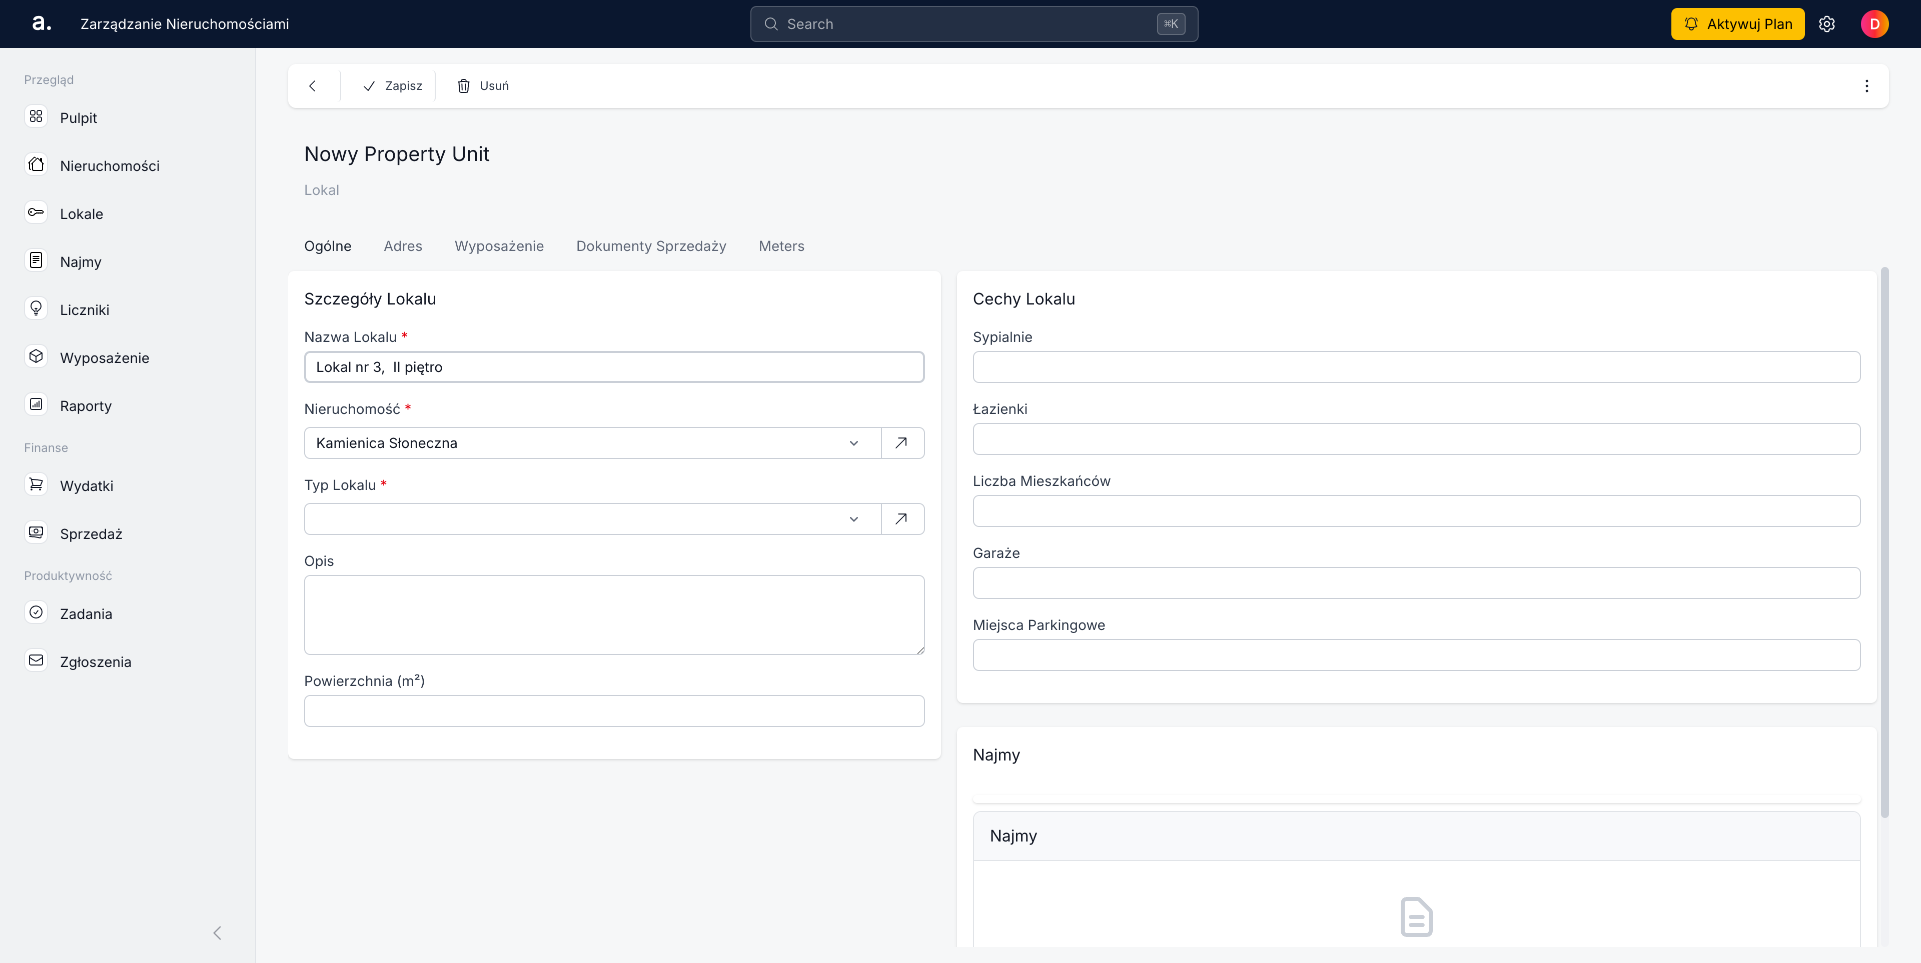The height and width of the screenshot is (963, 1921).
Task: Select the Wydatki cart icon
Action: click(36, 484)
